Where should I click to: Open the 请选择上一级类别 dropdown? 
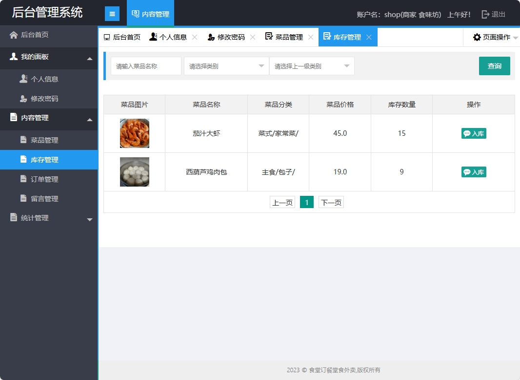(312, 66)
